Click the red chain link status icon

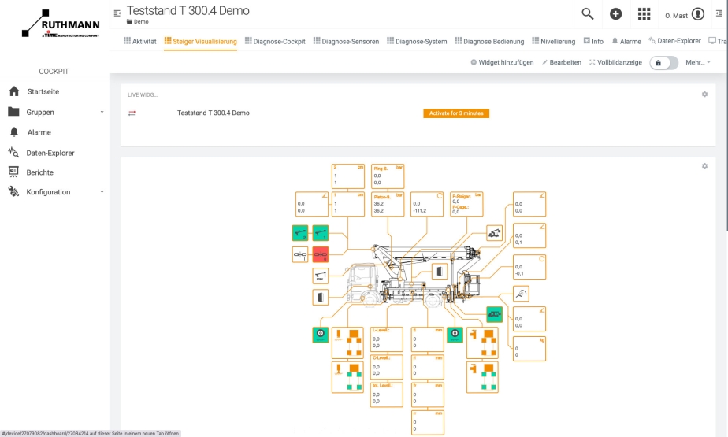pyautogui.click(x=320, y=254)
